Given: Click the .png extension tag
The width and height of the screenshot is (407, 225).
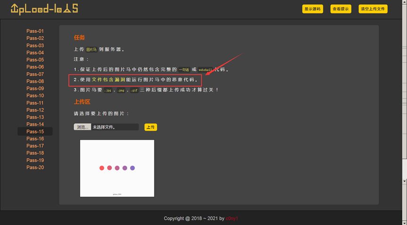Looking at the screenshot, I should pos(121,90).
